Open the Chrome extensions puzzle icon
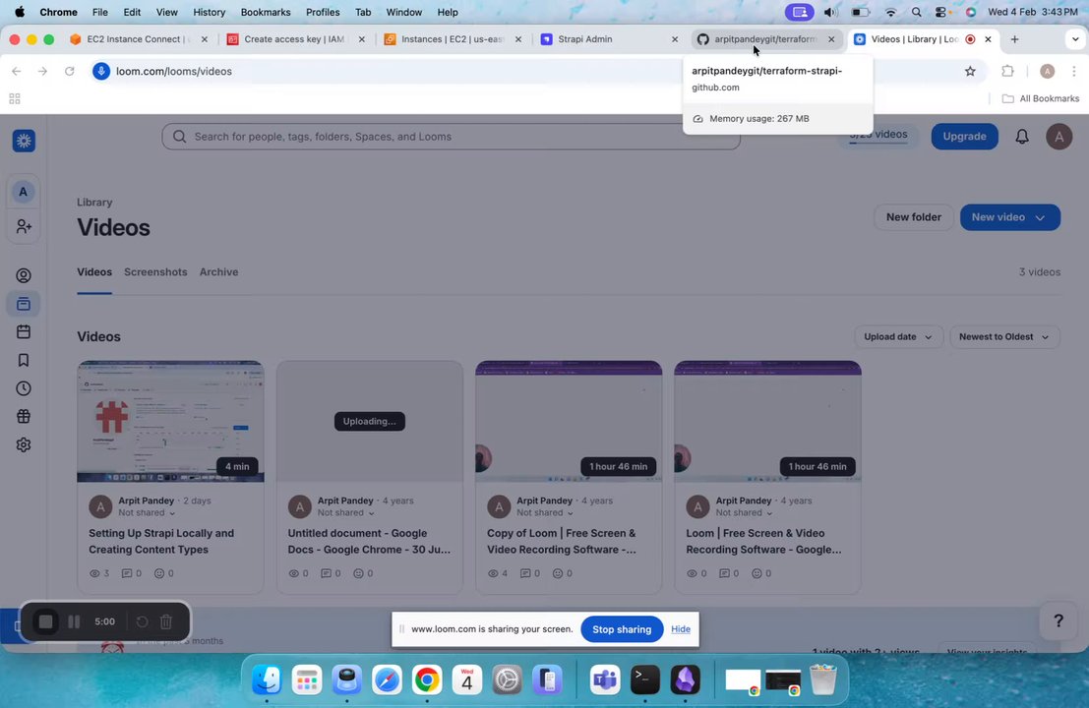The image size is (1089, 708). [x=1007, y=71]
